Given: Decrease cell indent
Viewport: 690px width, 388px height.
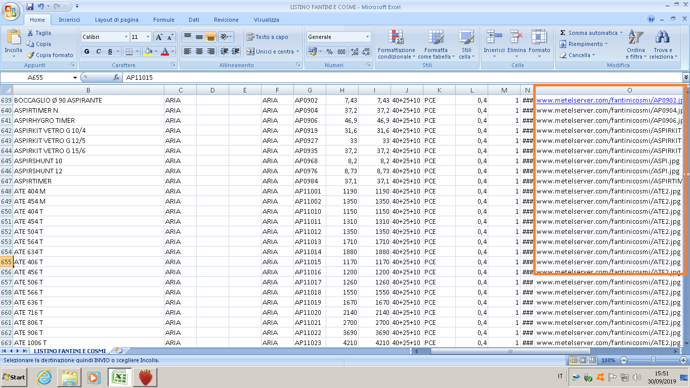Looking at the screenshot, I should point(223,52).
